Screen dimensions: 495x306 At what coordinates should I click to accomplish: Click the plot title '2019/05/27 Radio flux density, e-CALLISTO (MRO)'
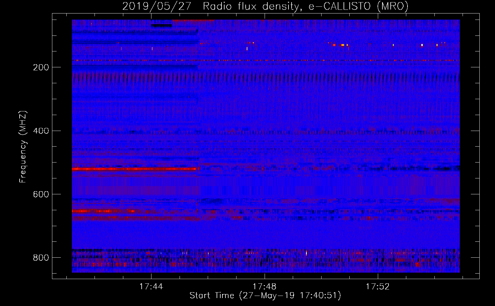point(265,6)
